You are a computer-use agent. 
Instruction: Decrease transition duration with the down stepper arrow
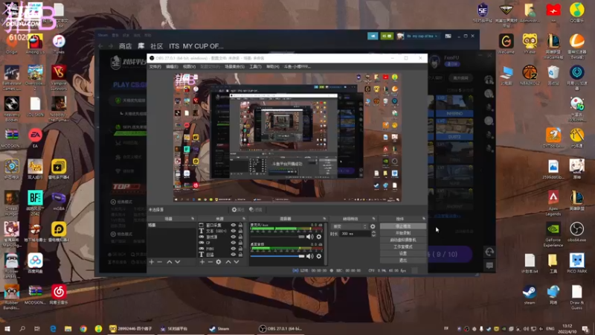click(x=373, y=235)
